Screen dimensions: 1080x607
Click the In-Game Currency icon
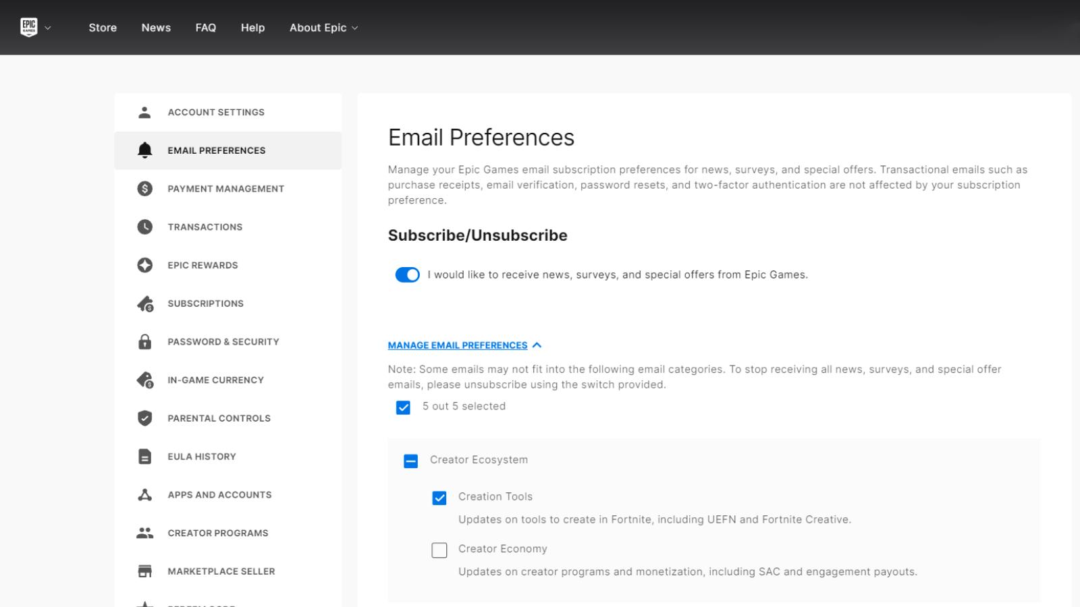click(145, 380)
